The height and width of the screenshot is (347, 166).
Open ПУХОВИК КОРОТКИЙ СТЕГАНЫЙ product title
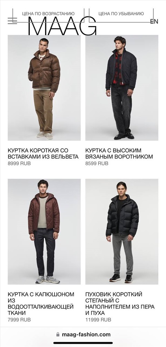(x=120, y=304)
